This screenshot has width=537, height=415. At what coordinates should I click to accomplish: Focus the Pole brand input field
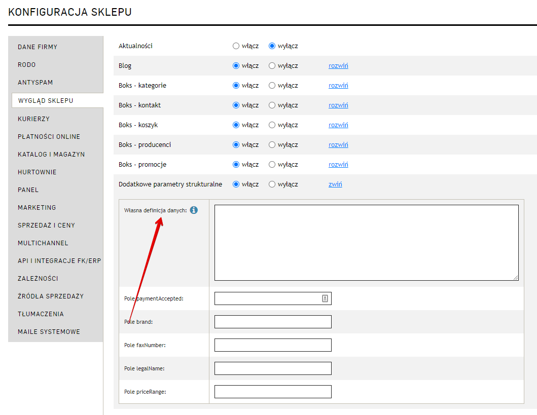pos(273,322)
